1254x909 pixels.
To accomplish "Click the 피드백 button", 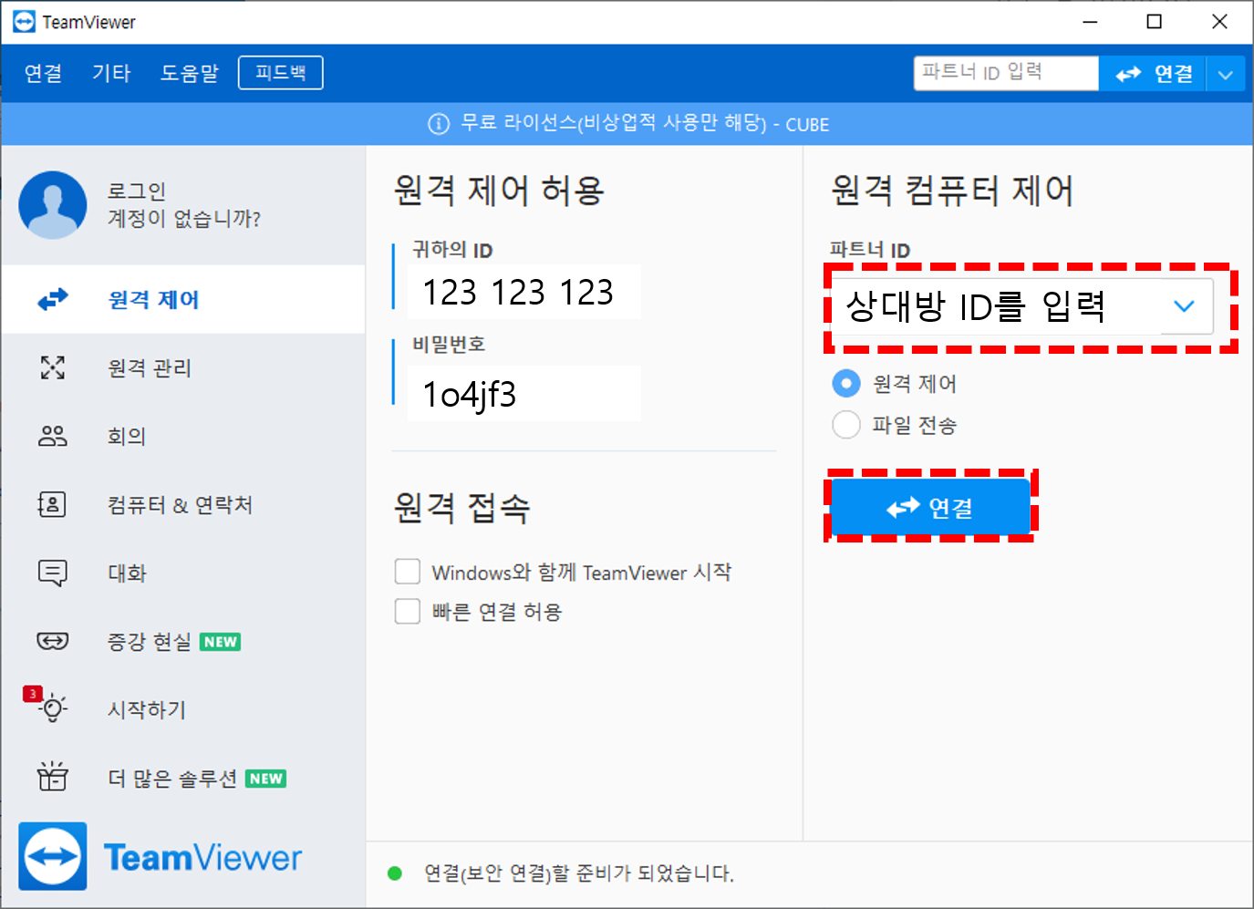I will pyautogui.click(x=281, y=73).
